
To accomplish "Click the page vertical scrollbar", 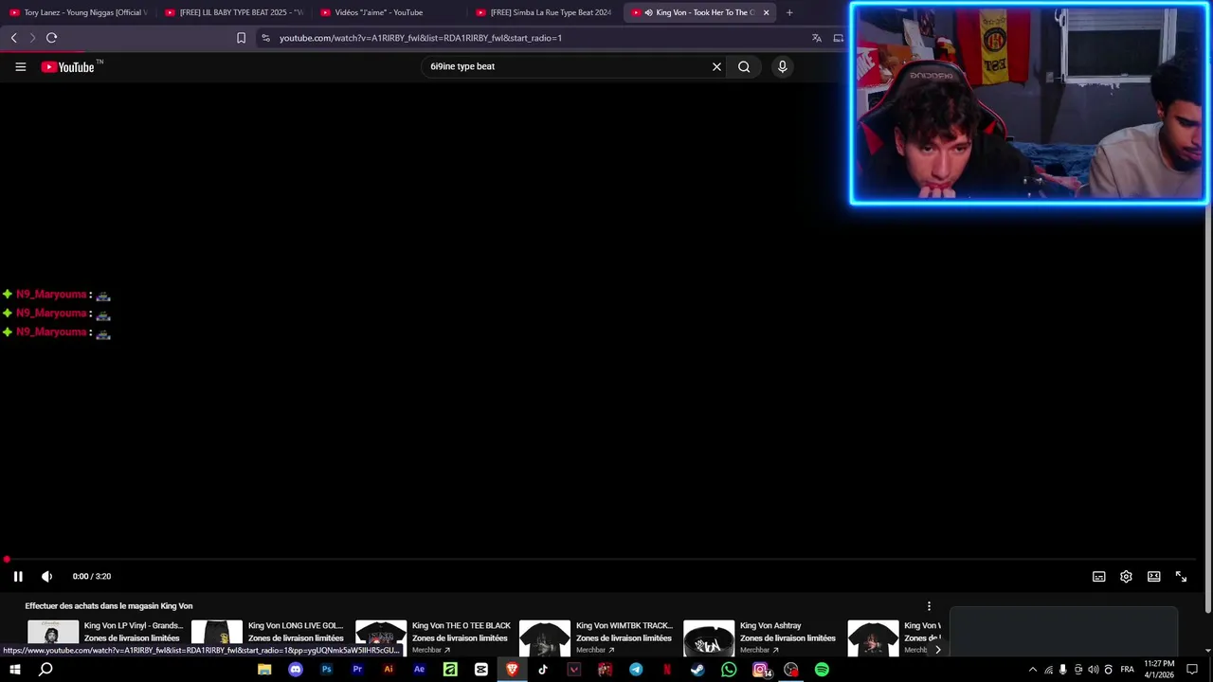I will pos(1207,407).
